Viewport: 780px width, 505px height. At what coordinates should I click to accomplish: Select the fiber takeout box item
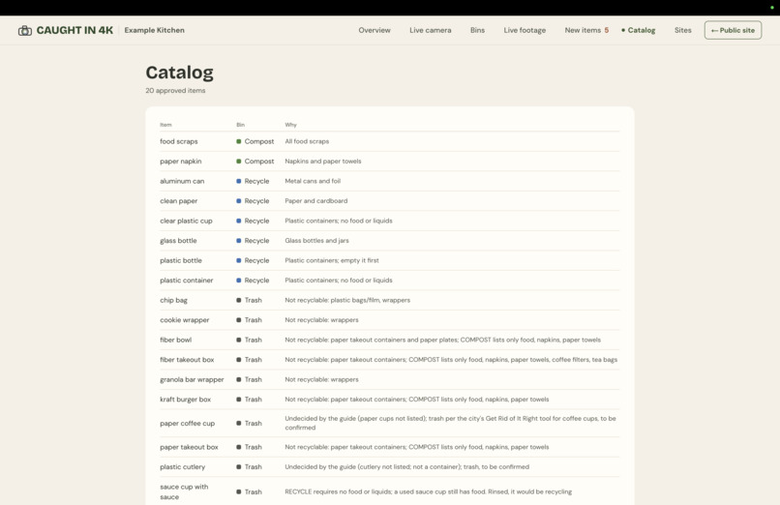pyautogui.click(x=187, y=360)
